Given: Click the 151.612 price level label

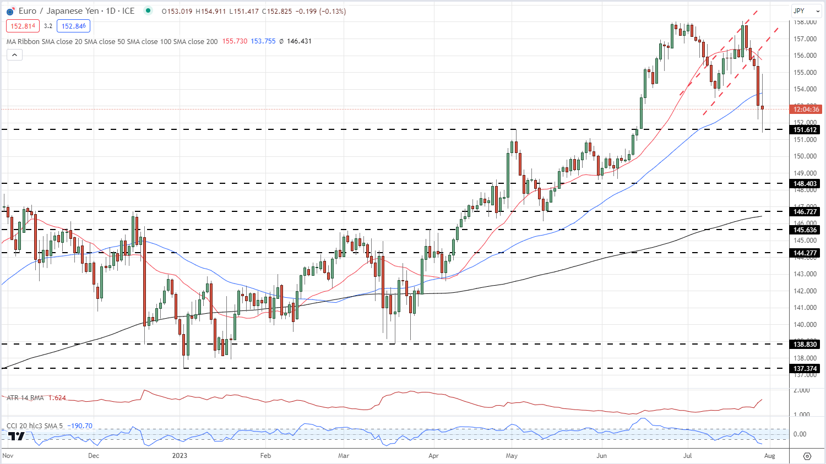Looking at the screenshot, I should pyautogui.click(x=806, y=130).
